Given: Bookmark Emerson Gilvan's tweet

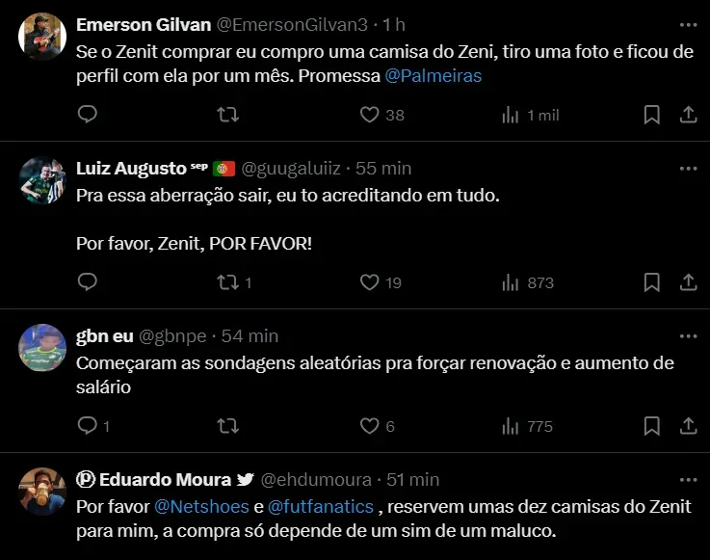Looking at the screenshot, I should pyautogui.click(x=651, y=115).
